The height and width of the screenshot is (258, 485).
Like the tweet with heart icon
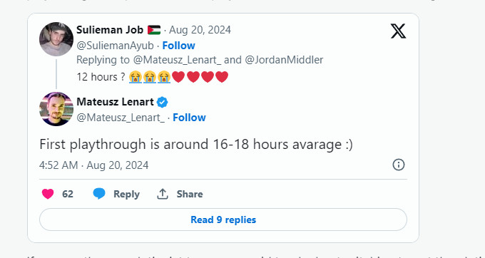pyautogui.click(x=48, y=194)
